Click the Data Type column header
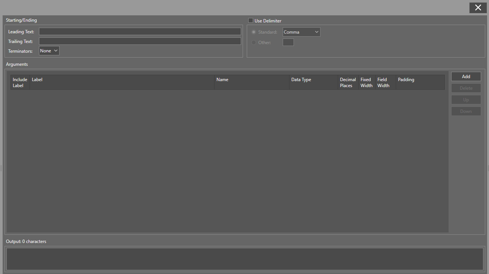This screenshot has height=274, width=489. tap(313, 82)
